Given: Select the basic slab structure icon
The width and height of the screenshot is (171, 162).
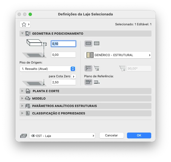Looking at the screenshot, I should tap(88, 43).
